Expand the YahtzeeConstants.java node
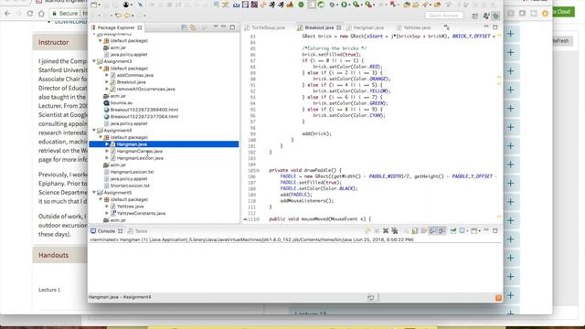The image size is (585, 329). pyautogui.click(x=107, y=213)
